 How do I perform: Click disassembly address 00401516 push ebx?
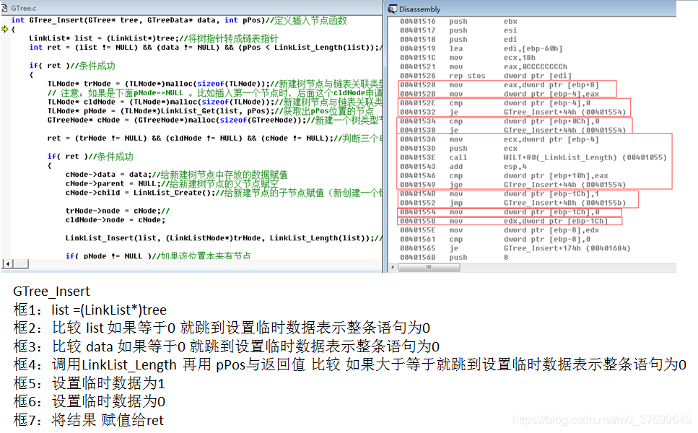point(458,22)
